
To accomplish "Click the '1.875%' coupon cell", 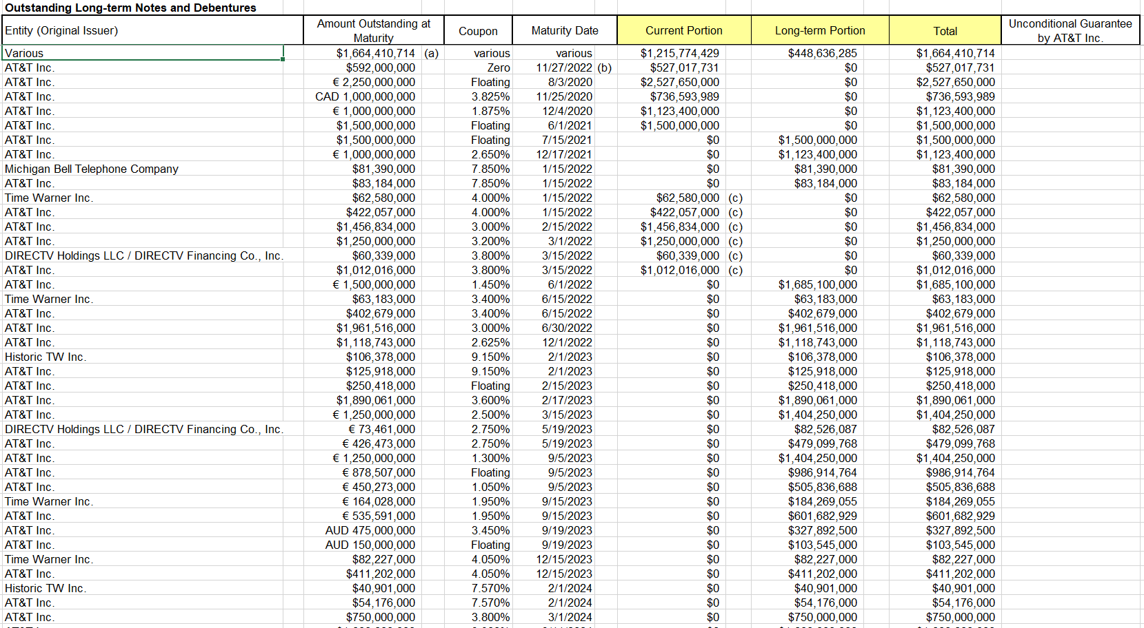I will point(479,111).
